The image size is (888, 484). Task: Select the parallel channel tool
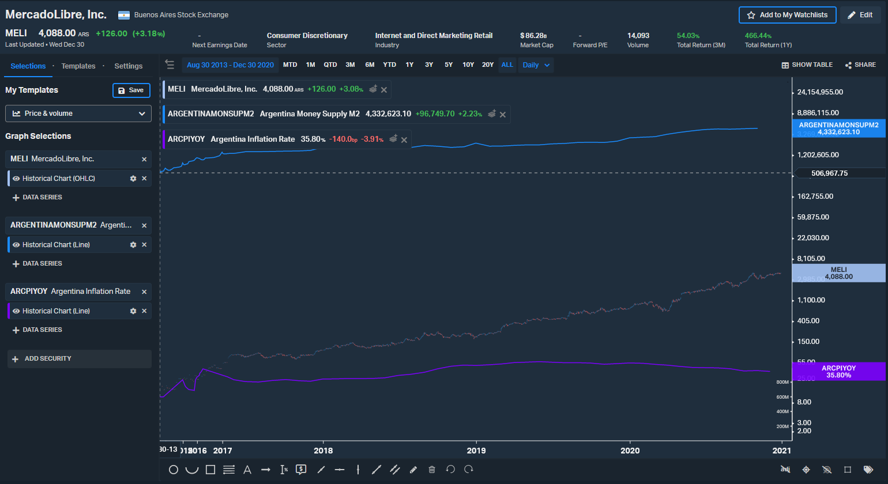395,470
